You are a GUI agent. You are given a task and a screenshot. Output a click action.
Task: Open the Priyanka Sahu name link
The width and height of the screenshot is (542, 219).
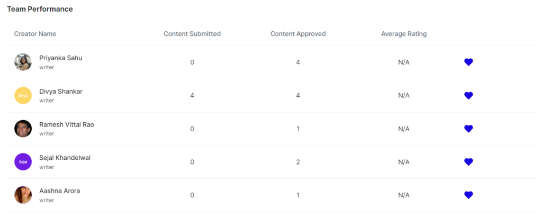pyautogui.click(x=61, y=58)
